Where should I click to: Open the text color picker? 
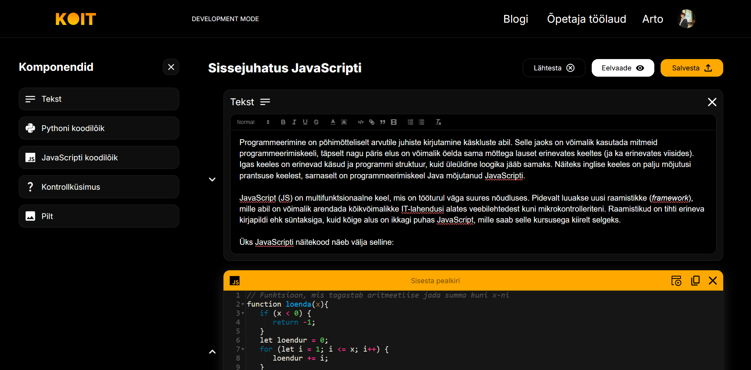coord(333,122)
